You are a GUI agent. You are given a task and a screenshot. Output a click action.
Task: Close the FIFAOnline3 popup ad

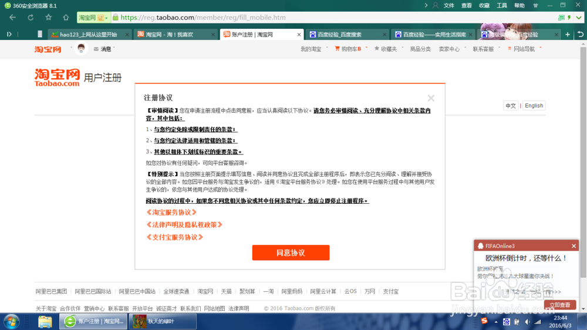click(x=574, y=246)
